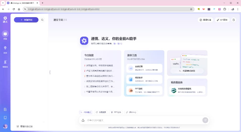Click the send message arrow button
The width and height of the screenshot is (241, 132).
[x=205, y=120]
